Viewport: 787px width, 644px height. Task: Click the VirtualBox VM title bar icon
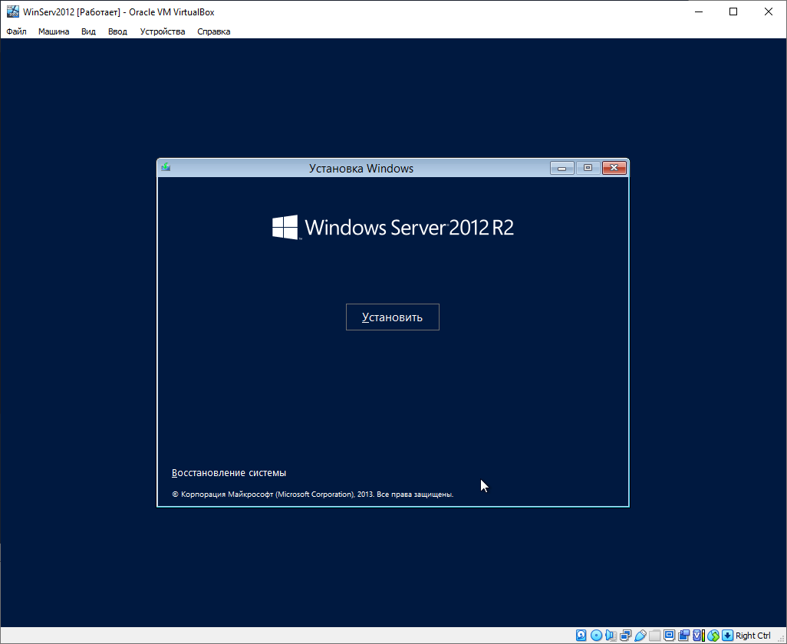pyautogui.click(x=12, y=11)
